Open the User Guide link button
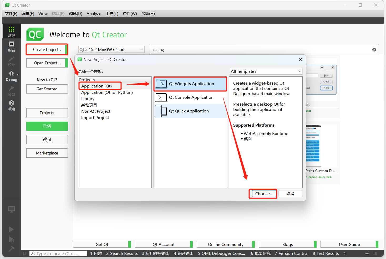The height and width of the screenshot is (259, 386). (x=349, y=245)
